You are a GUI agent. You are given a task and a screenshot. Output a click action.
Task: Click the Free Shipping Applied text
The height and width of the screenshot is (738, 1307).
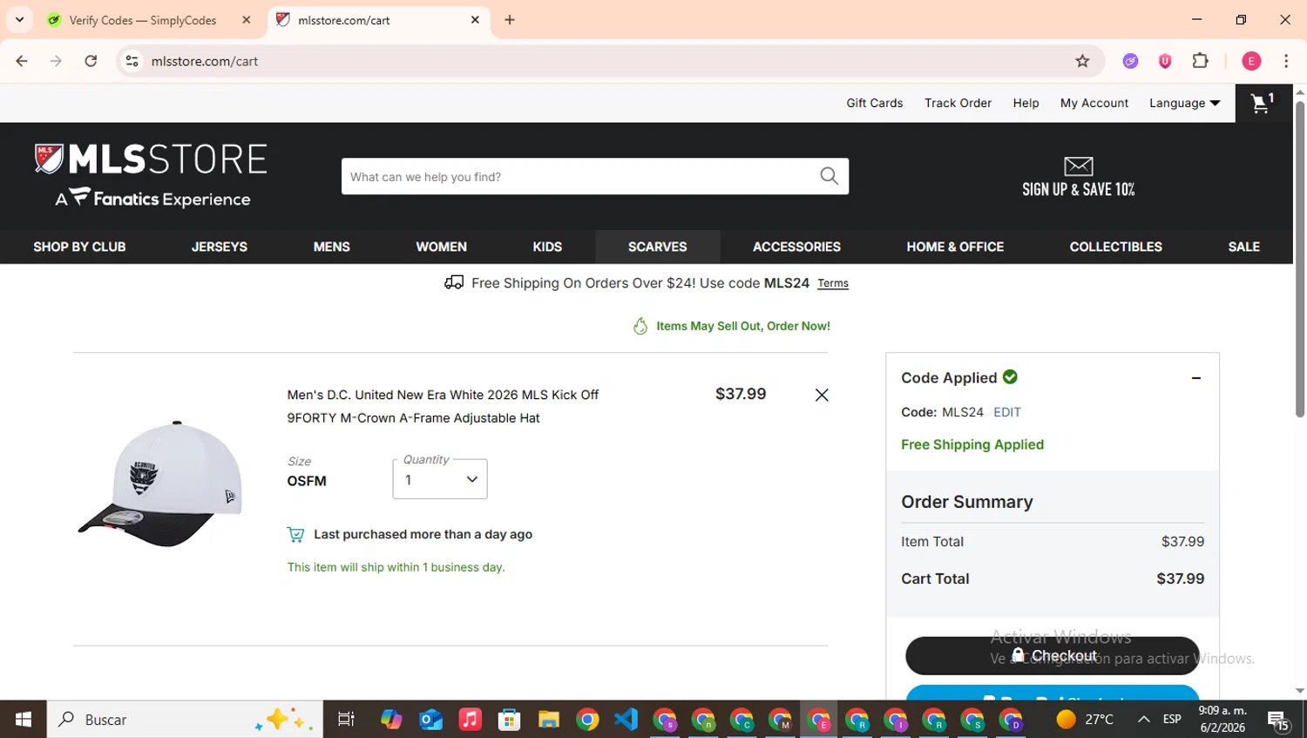(972, 444)
